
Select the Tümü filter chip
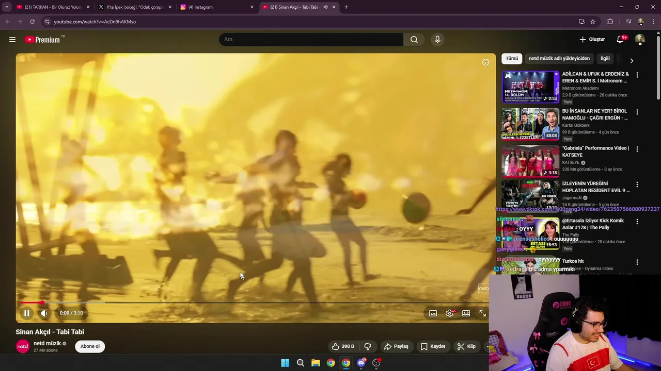tap(512, 59)
